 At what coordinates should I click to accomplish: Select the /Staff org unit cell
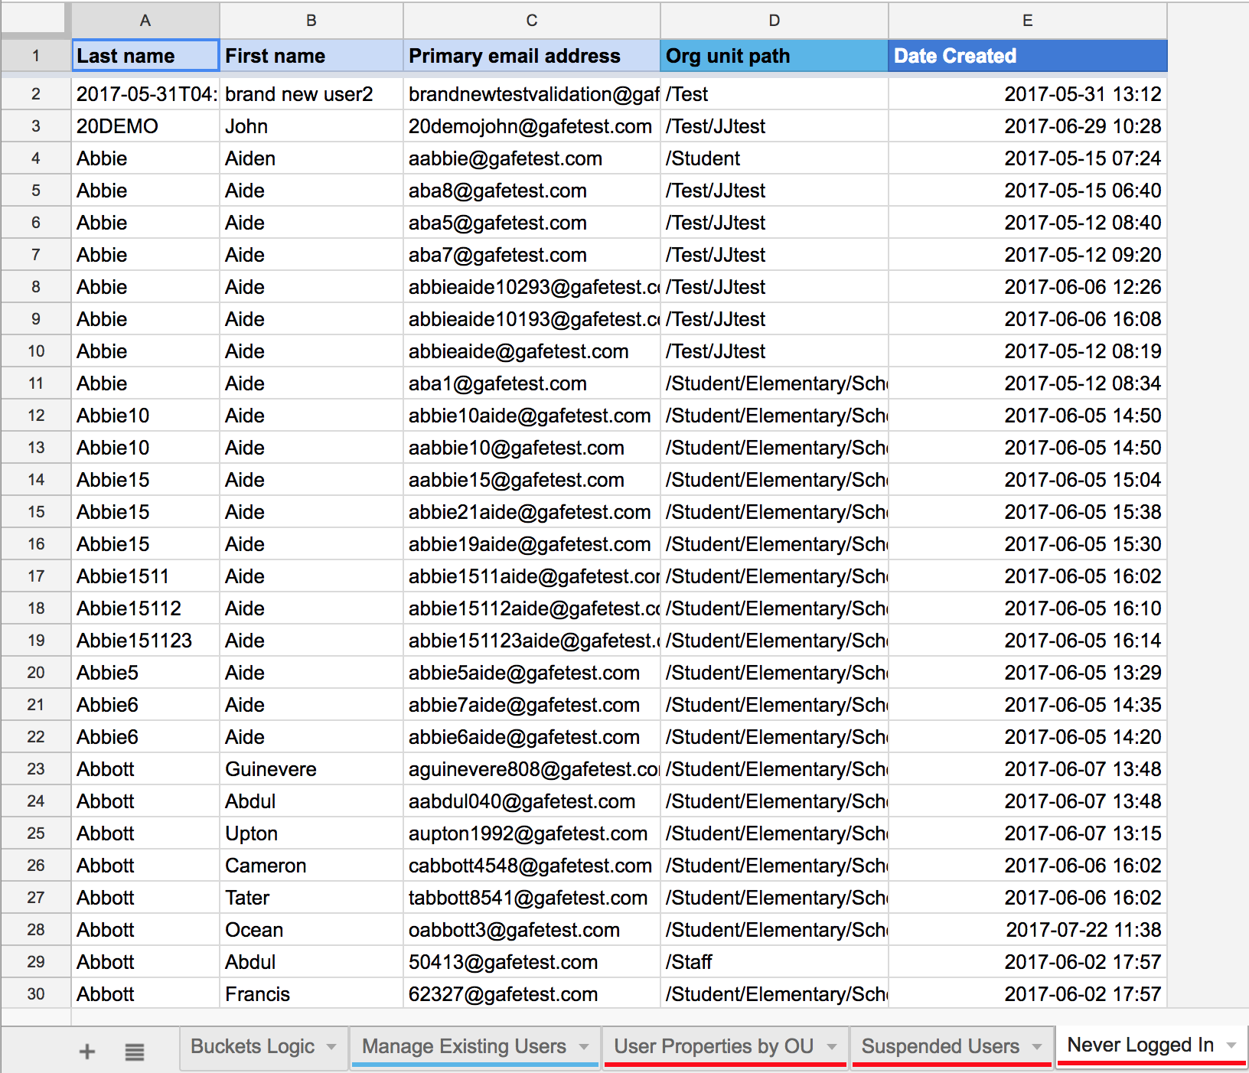(x=774, y=962)
